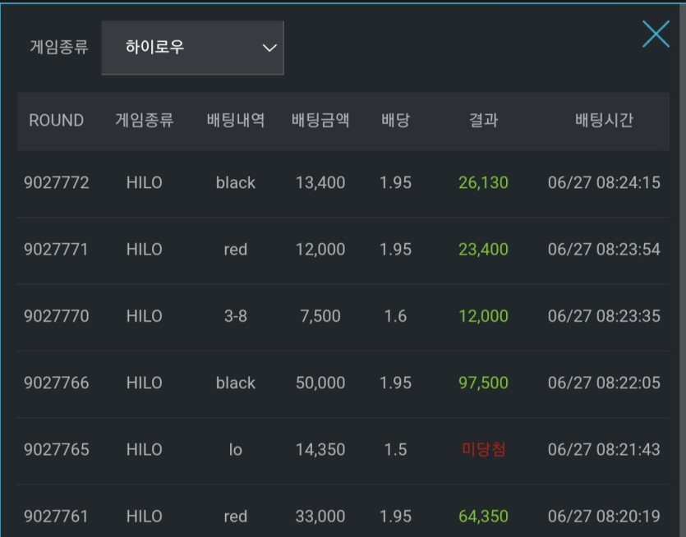Click the dropdown chevron arrow

coord(269,48)
